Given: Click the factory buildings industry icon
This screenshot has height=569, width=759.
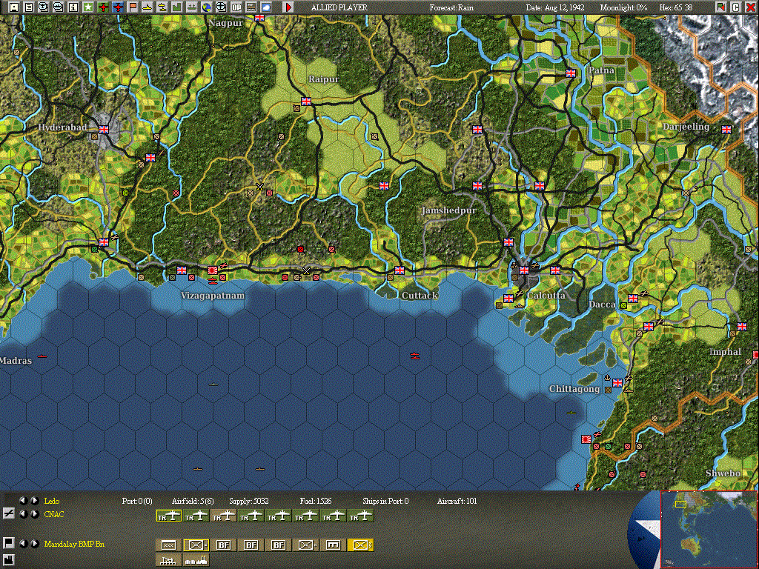Looking at the screenshot, I should click(x=196, y=560).
